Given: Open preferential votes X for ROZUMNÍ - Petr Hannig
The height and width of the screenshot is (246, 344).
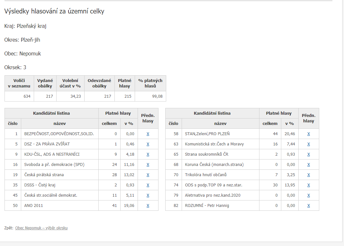Looking at the screenshot, I should pyautogui.click(x=309, y=206).
